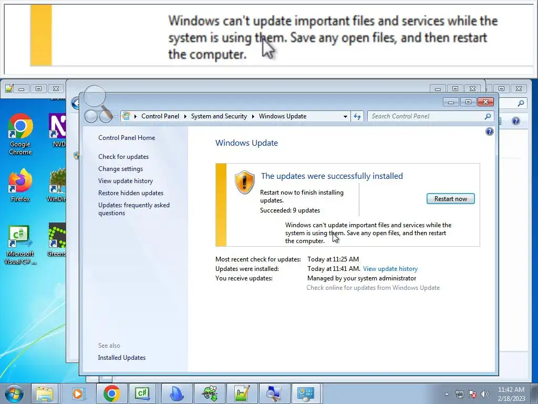Screen dimensions: 538x404
Task: Open WinDirStat desktop shortcut
Action: [57, 185]
